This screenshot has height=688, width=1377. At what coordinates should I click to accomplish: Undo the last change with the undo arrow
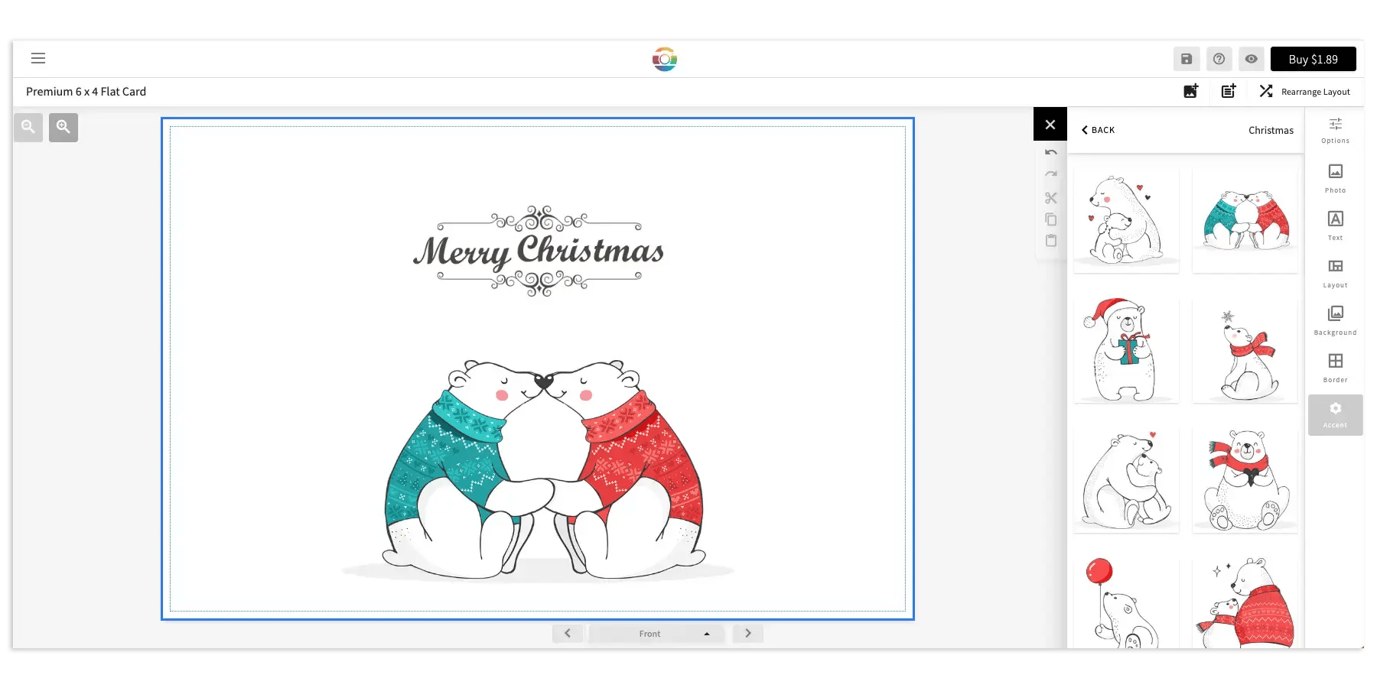tap(1050, 152)
